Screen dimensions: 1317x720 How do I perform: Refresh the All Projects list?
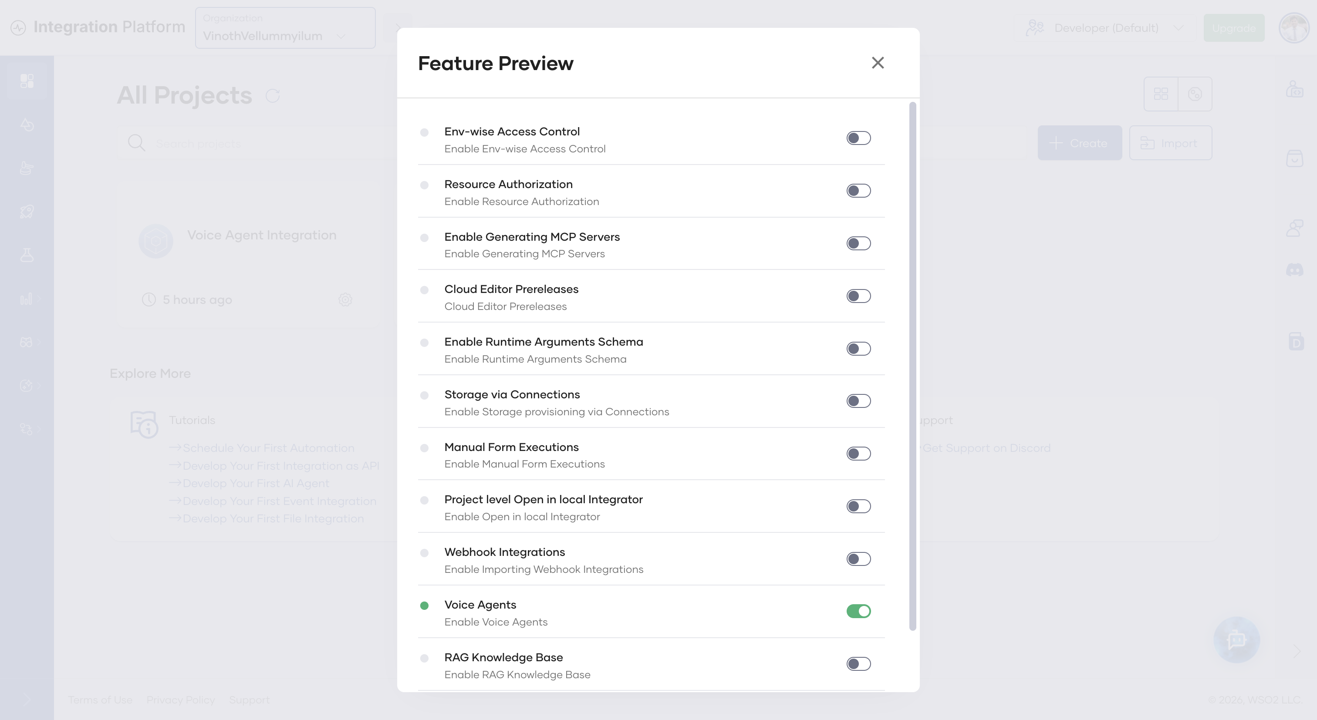coord(273,96)
